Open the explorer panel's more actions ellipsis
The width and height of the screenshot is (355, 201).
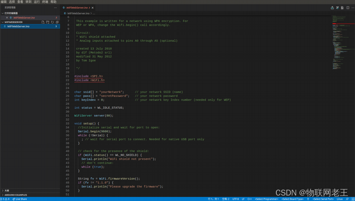click(x=55, y=8)
